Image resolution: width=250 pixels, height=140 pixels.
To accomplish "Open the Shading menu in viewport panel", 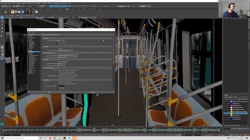I will click(12, 16).
